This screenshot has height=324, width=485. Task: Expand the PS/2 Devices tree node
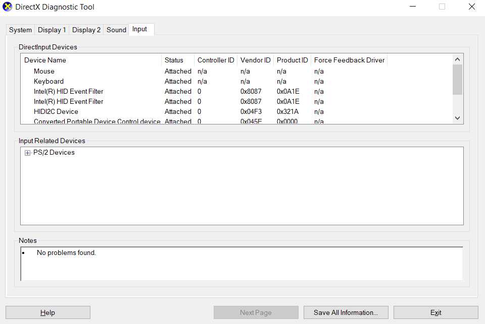(27, 153)
